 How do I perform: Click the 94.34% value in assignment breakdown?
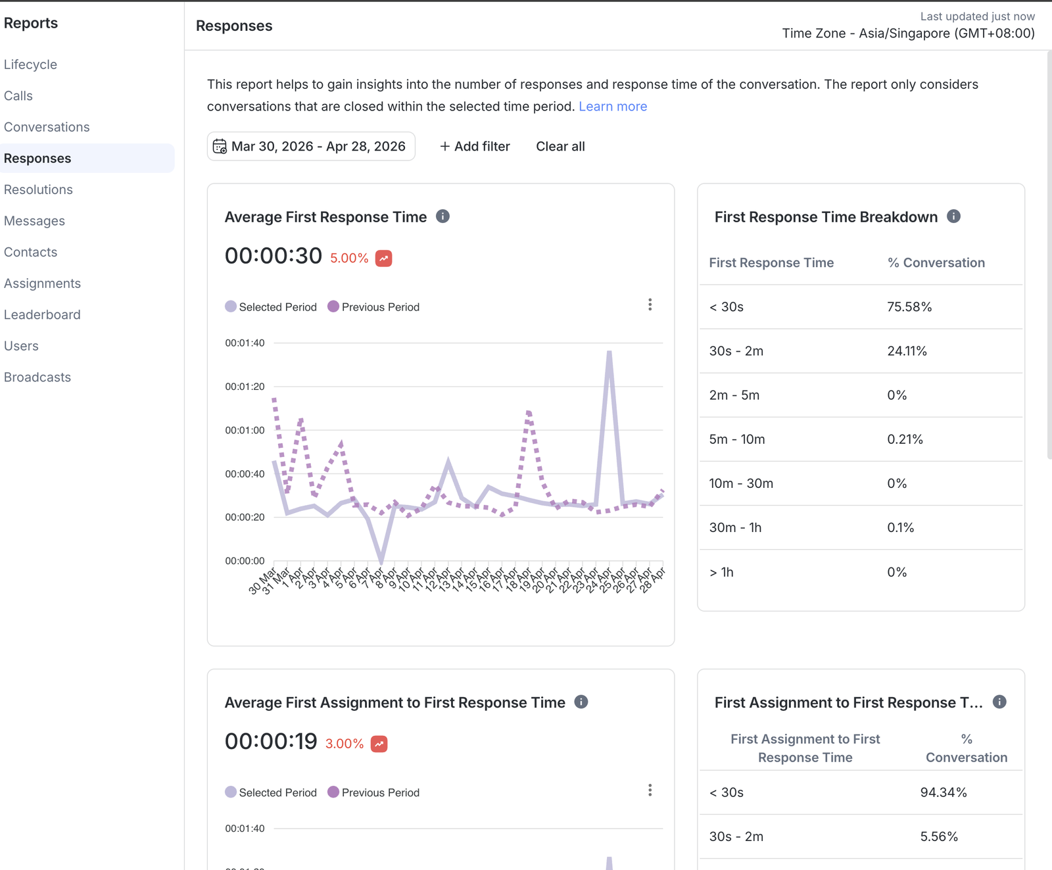(x=944, y=792)
